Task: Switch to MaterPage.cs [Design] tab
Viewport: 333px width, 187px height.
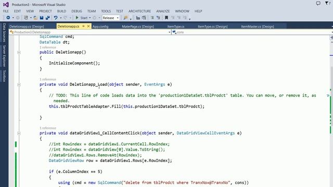Action: pyautogui.click(x=138, y=26)
